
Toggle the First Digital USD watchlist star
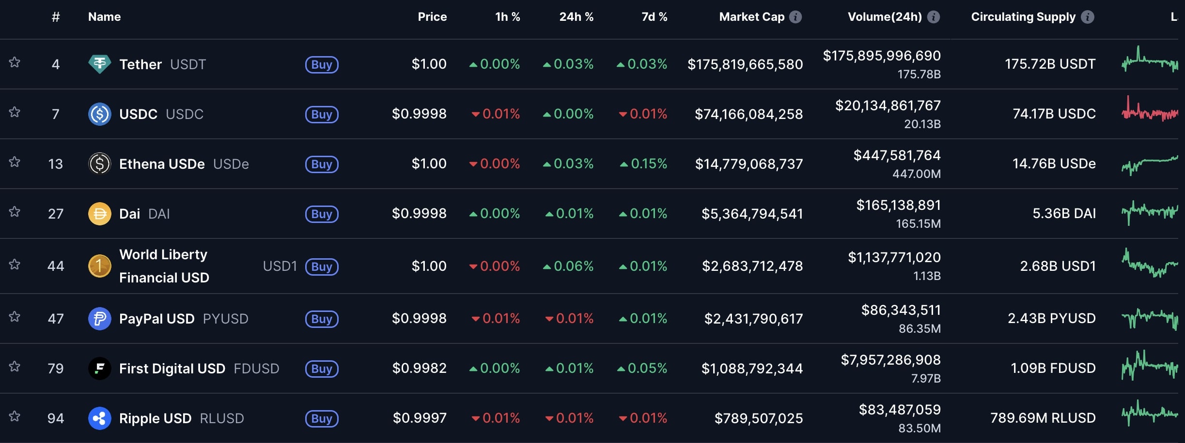[x=15, y=367]
